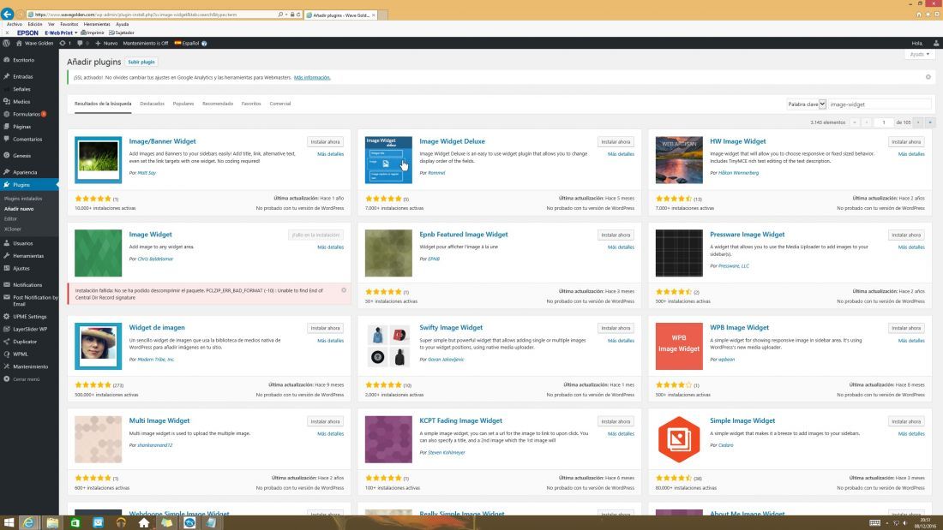Refresh page using address bar reload icon
This screenshot has height=530, width=943.
pos(298,15)
